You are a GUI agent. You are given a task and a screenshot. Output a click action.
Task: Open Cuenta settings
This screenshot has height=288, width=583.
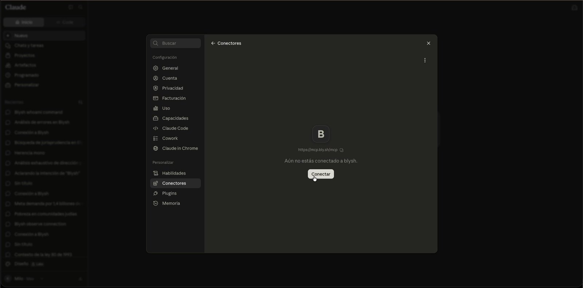tap(175, 78)
